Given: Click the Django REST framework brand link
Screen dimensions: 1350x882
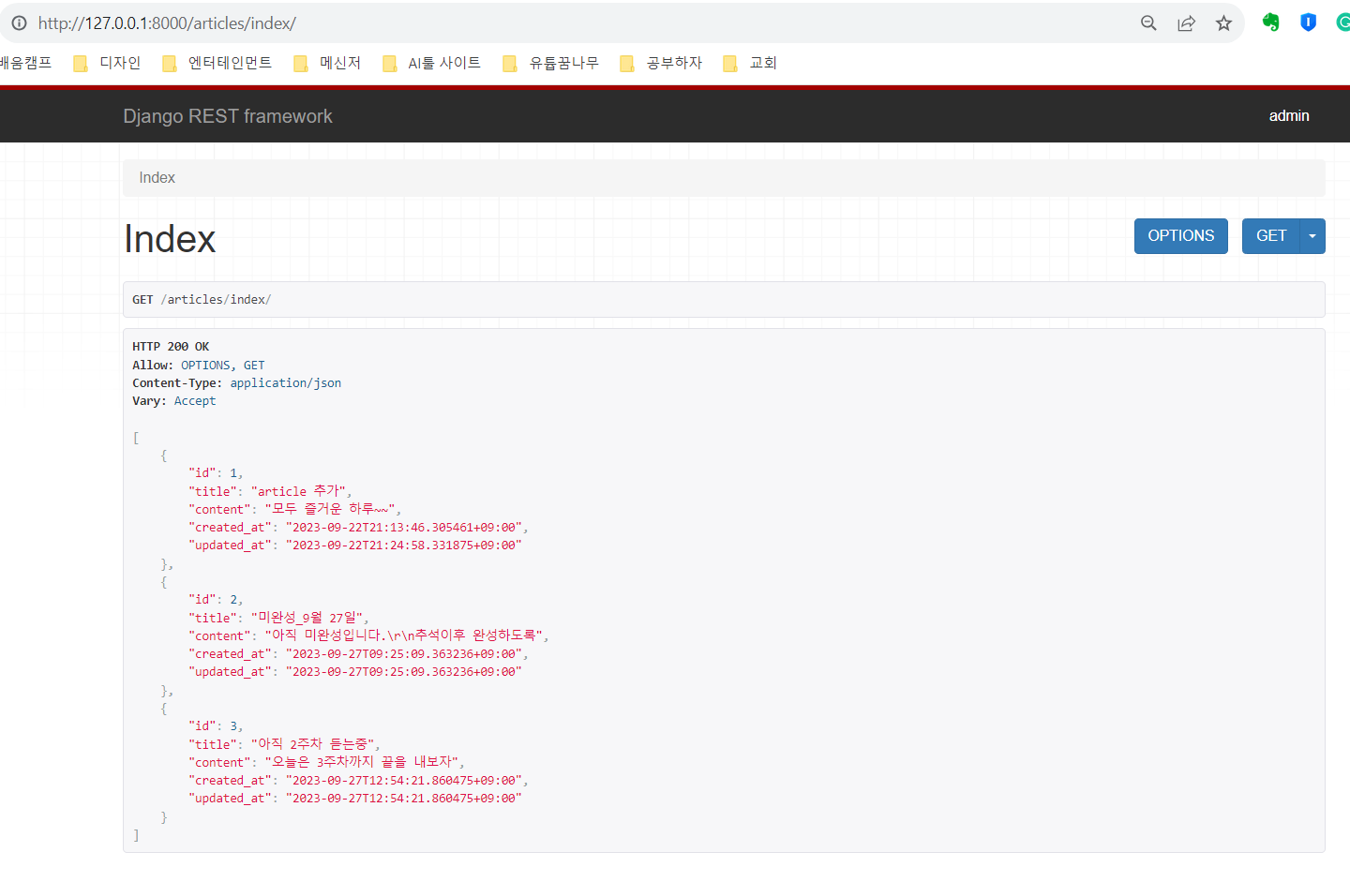Looking at the screenshot, I should (228, 116).
